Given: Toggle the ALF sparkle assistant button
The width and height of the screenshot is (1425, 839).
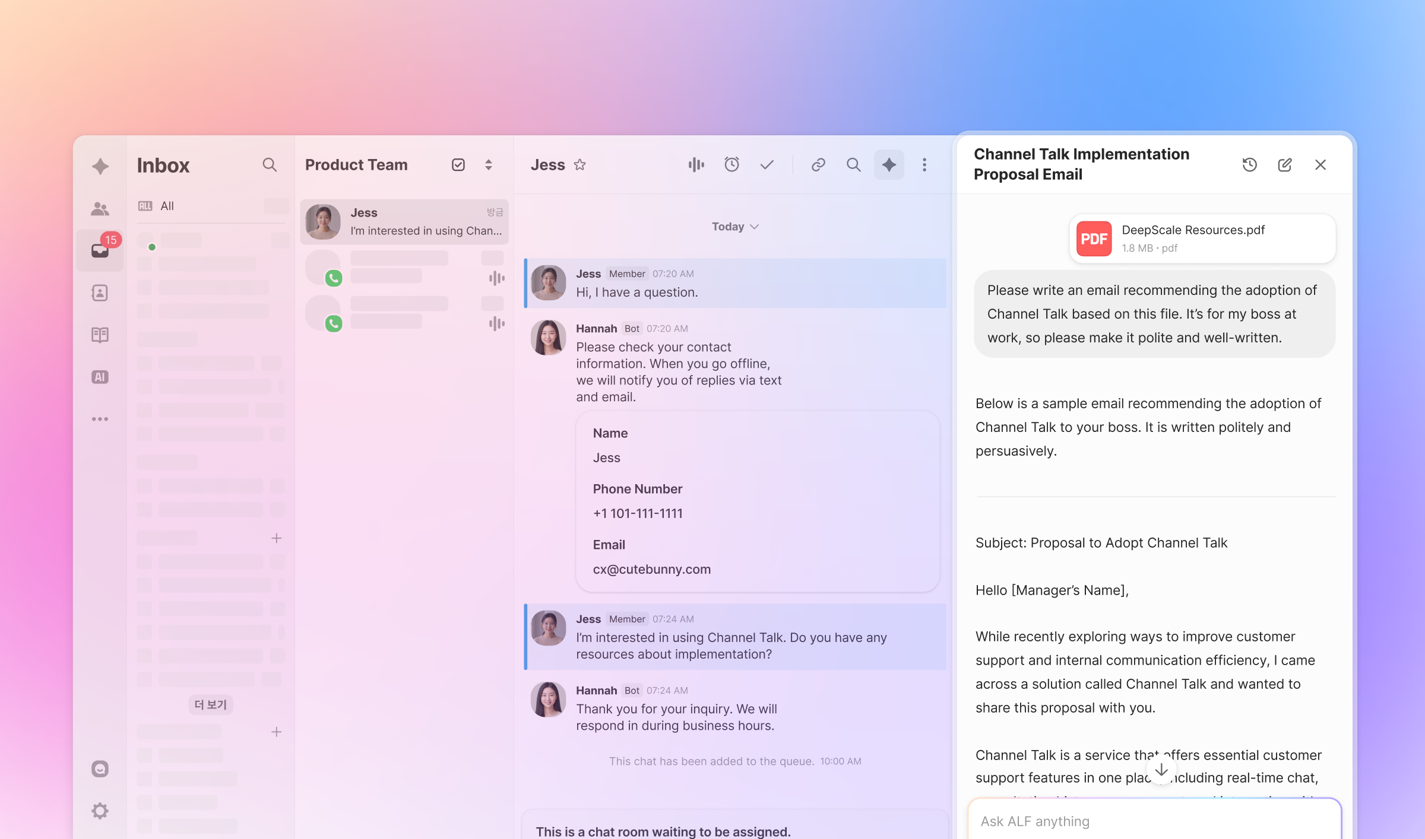Looking at the screenshot, I should (889, 165).
